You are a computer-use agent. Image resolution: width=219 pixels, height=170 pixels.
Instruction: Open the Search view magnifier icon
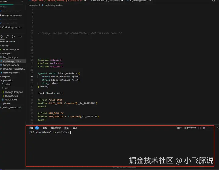7,37
